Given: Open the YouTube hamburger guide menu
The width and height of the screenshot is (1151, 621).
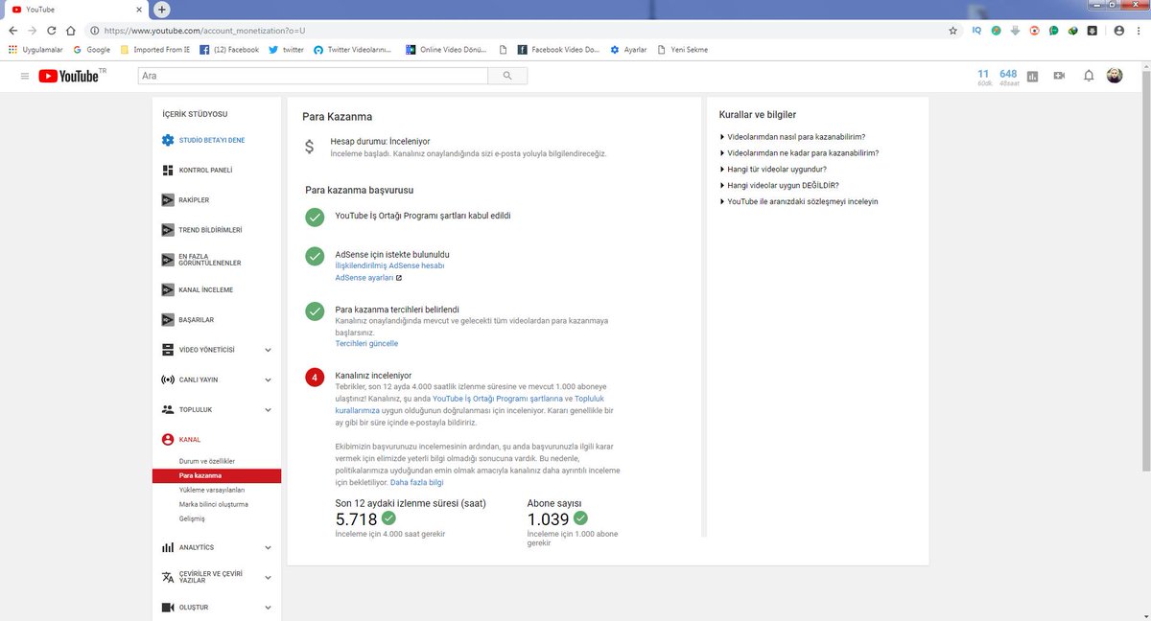Looking at the screenshot, I should pos(25,76).
